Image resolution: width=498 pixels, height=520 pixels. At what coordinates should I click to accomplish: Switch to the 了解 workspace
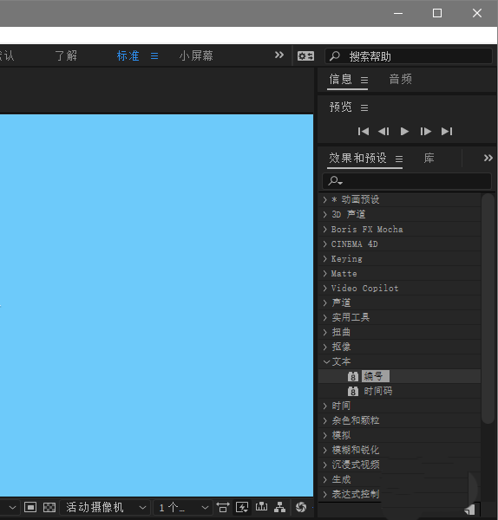click(x=66, y=55)
